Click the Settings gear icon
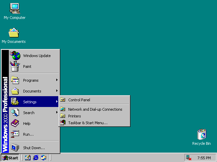The image size is (217, 162). [15, 102]
